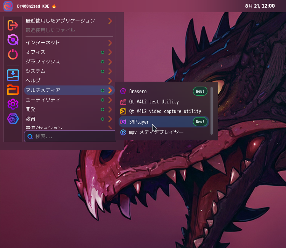The height and width of the screenshot is (248, 286).
Task: Open the グラフィックス category
Action: pyautogui.click(x=69, y=61)
